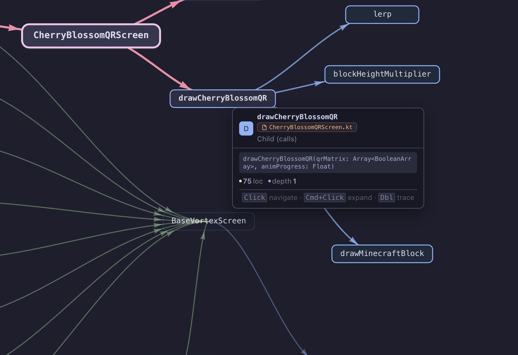Viewport: 518px width, 355px height.
Task: Open the CherryBlossomQRScreen.kt file link
Action: click(310, 128)
